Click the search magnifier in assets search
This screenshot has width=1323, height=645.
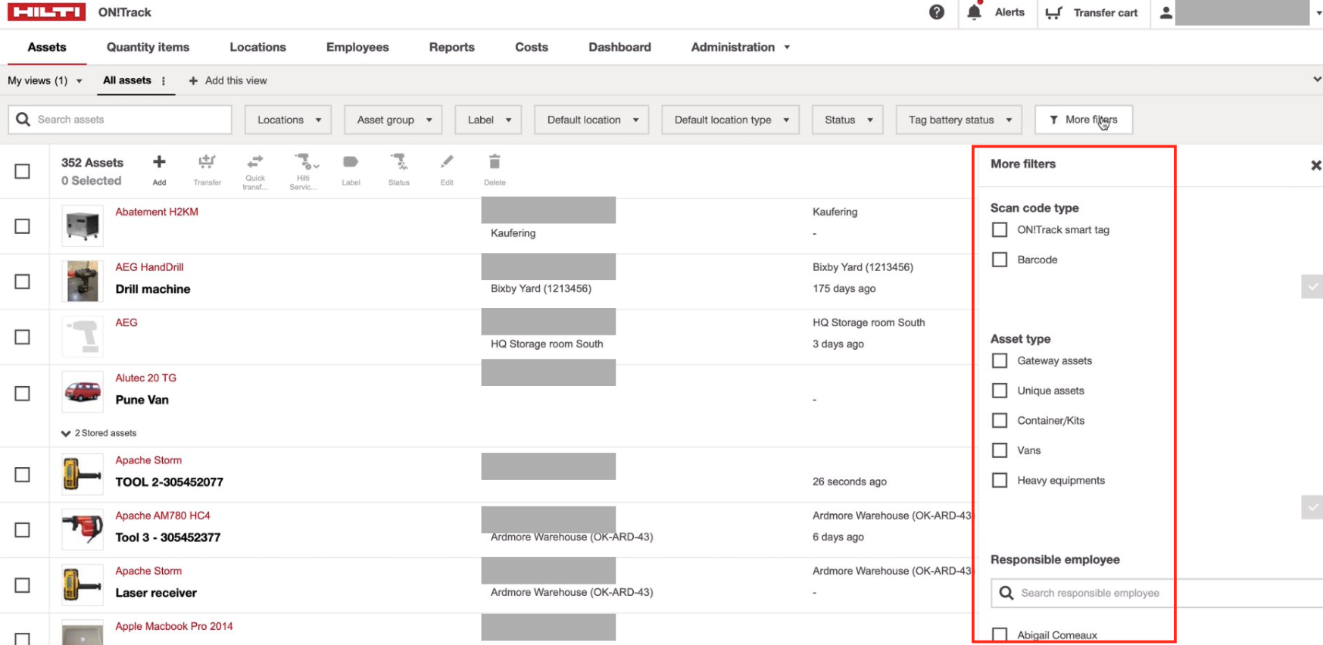click(23, 120)
